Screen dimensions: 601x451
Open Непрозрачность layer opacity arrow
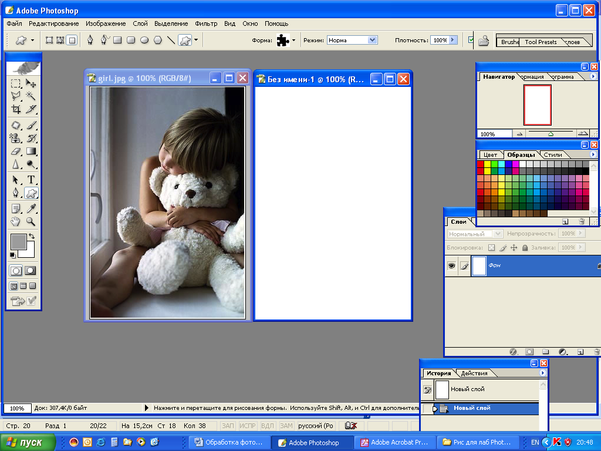coord(580,233)
